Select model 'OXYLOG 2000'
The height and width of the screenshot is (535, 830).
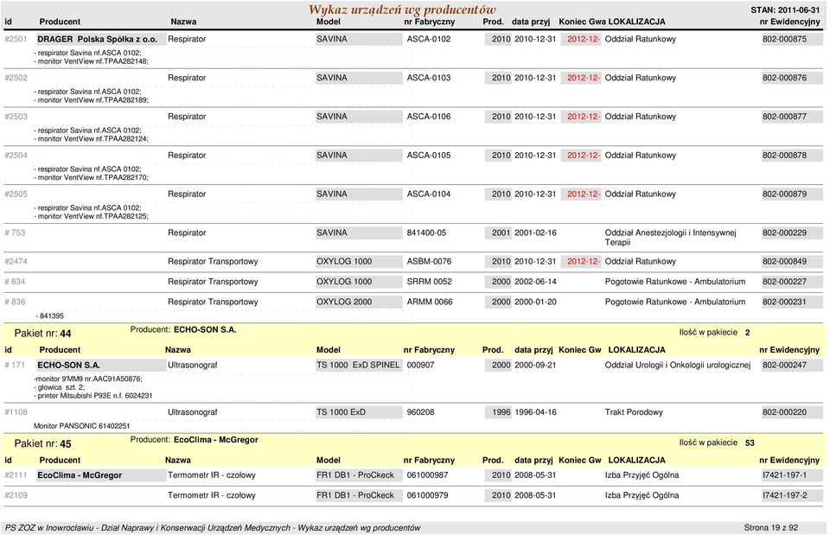click(344, 302)
